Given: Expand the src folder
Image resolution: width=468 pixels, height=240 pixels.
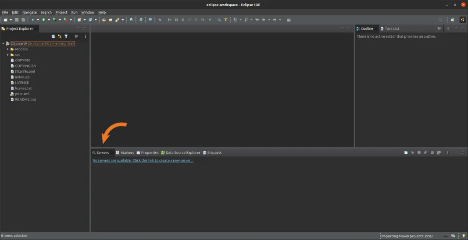Looking at the screenshot, I should 8,55.
